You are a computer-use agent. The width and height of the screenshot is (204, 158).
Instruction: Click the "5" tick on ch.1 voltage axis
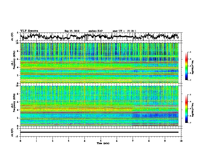(x=18, y=33)
